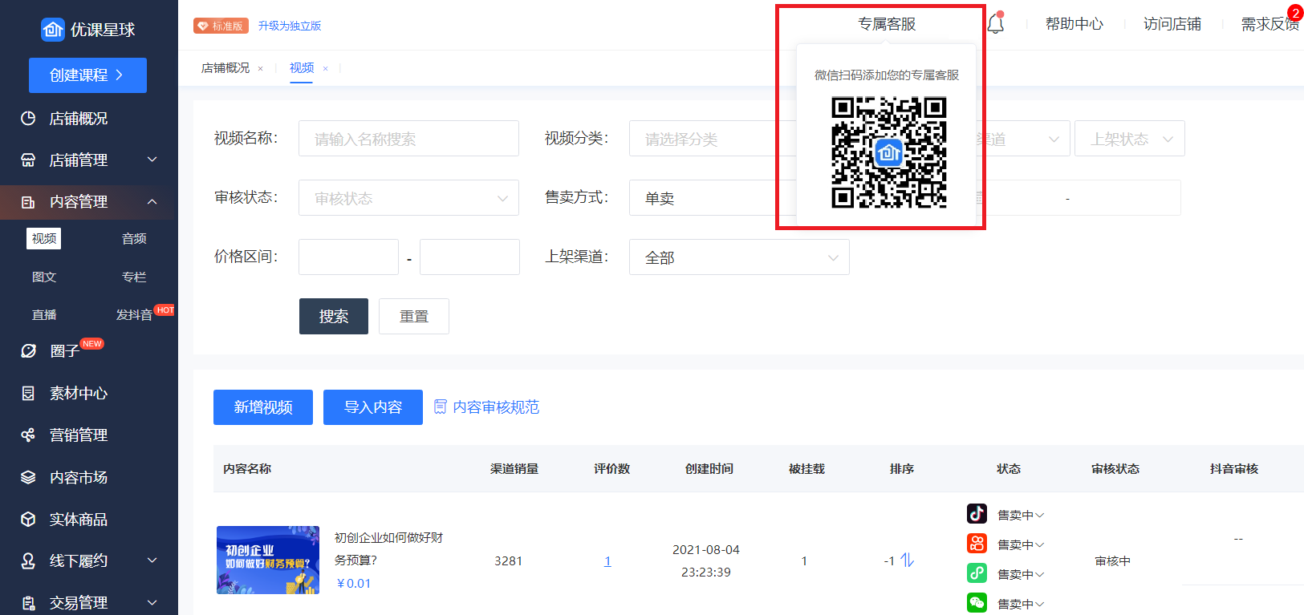Close the 店铺概况 tab

[260, 69]
